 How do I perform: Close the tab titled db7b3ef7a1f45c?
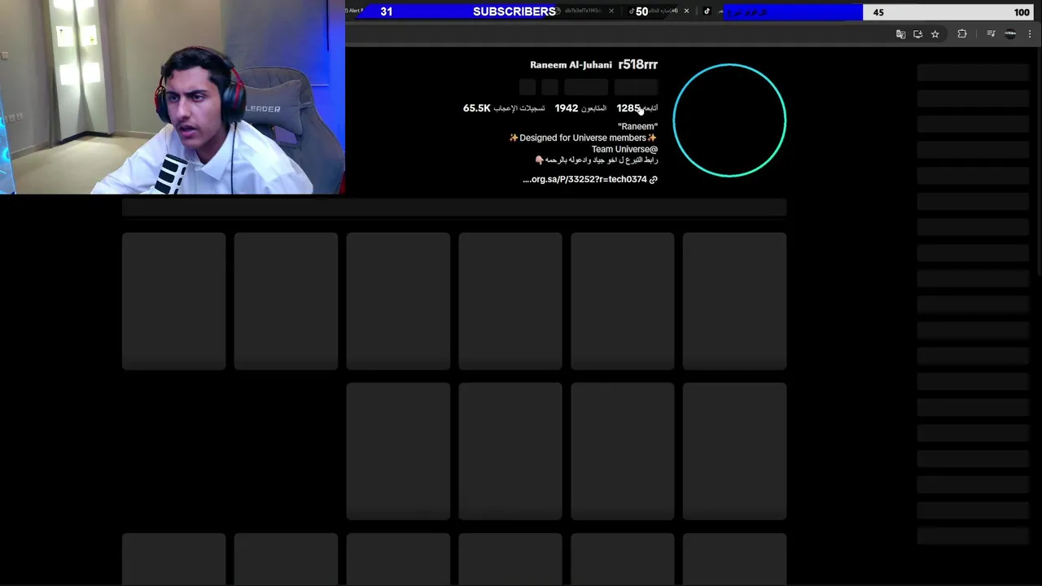(x=611, y=11)
